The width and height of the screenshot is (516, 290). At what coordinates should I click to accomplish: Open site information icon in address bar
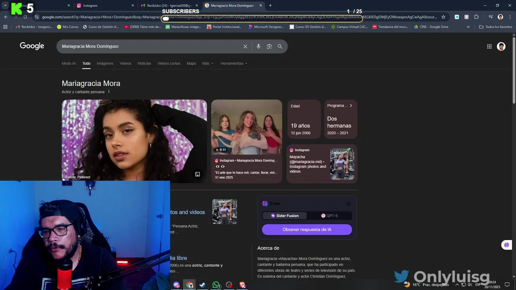point(37,17)
